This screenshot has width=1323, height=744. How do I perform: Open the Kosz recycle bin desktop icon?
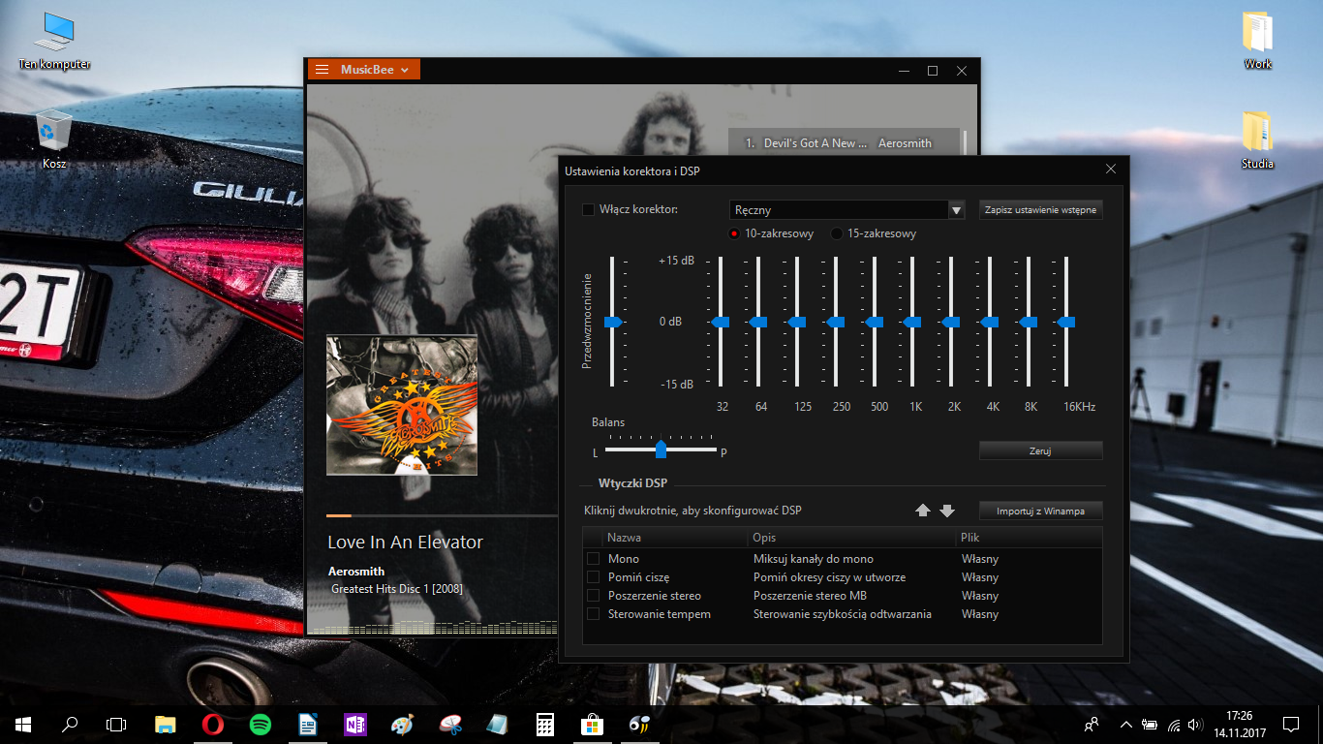point(54,139)
